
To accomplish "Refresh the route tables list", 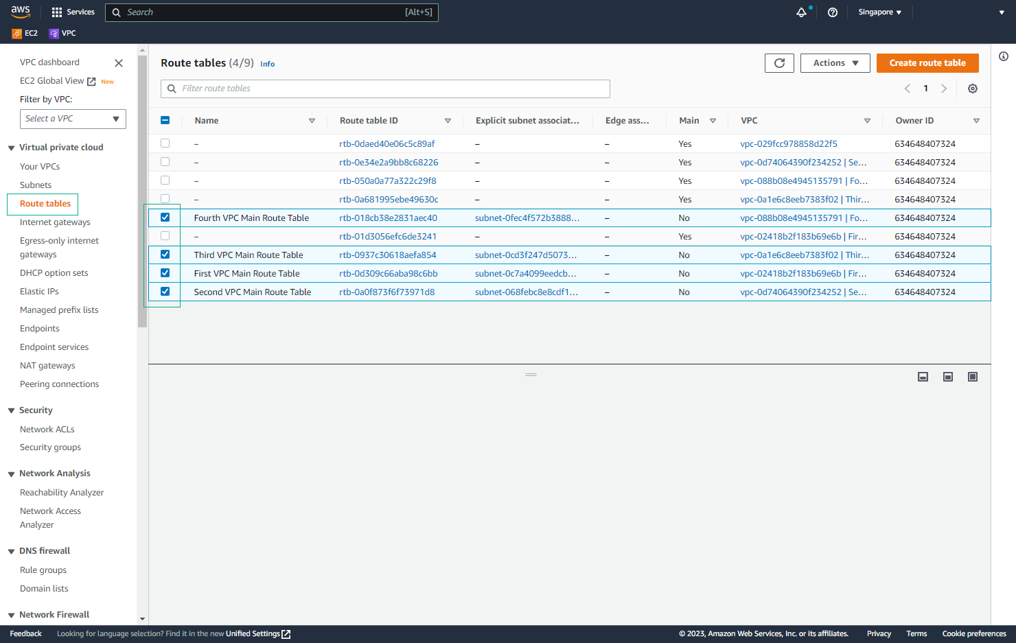I will click(779, 63).
